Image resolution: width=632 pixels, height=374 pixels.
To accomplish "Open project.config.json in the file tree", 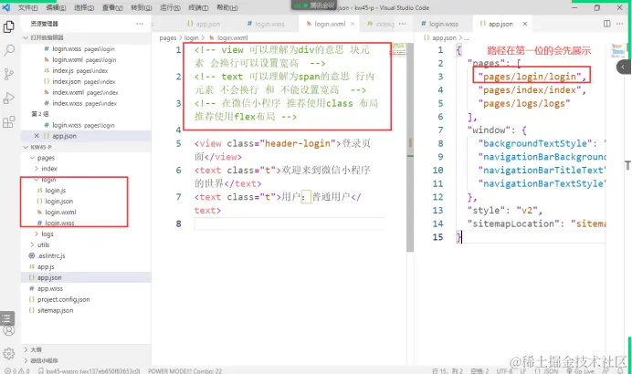I will coord(86,299).
